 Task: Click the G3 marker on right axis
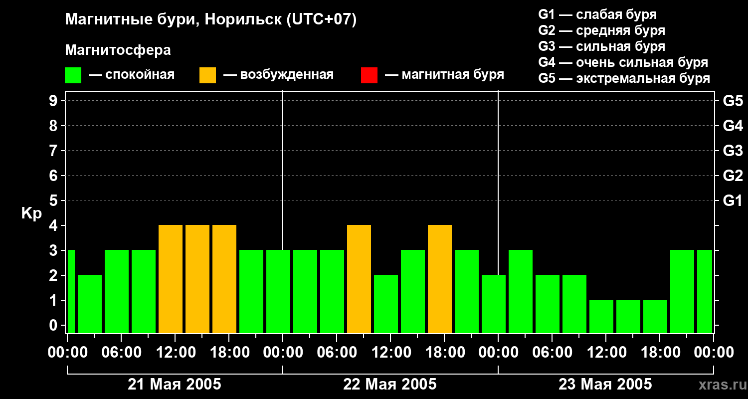(x=733, y=151)
